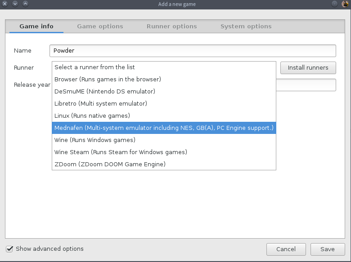Choose Wine (Runs Windows games) runner
Viewport: 351px width, 262px height.
95,140
